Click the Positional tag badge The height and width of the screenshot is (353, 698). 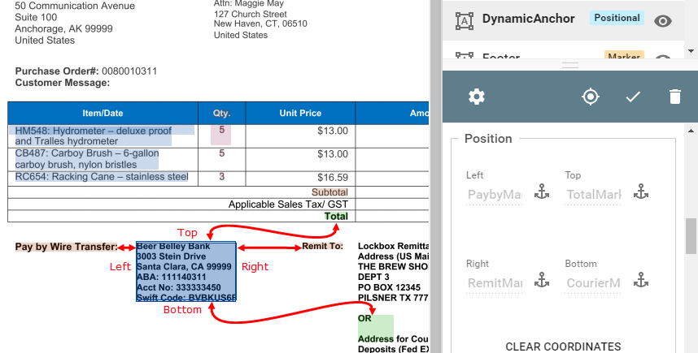(616, 19)
